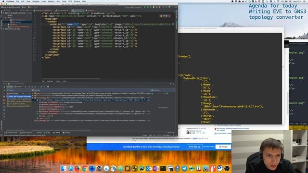Viewport: 308px width, 173px height.
Task: Launch Firefox from the Dock
Action: (77, 168)
